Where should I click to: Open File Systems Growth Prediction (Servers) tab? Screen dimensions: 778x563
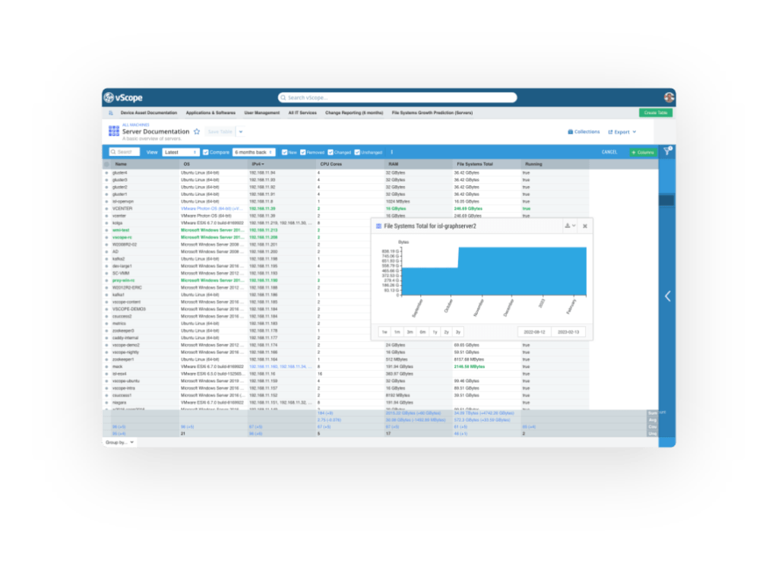coord(432,113)
